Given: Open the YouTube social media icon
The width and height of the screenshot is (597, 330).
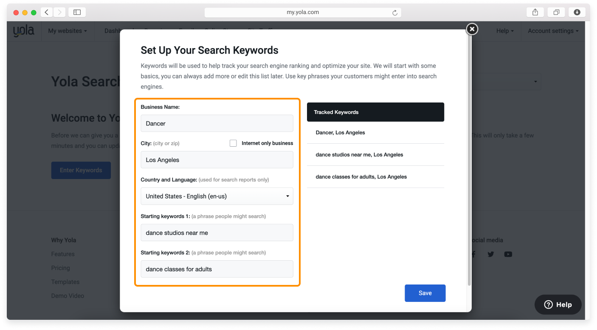Looking at the screenshot, I should [508, 254].
